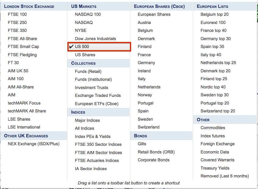The height and width of the screenshot is (189, 258).
Task: Open LSE International list
Action: 24,127
